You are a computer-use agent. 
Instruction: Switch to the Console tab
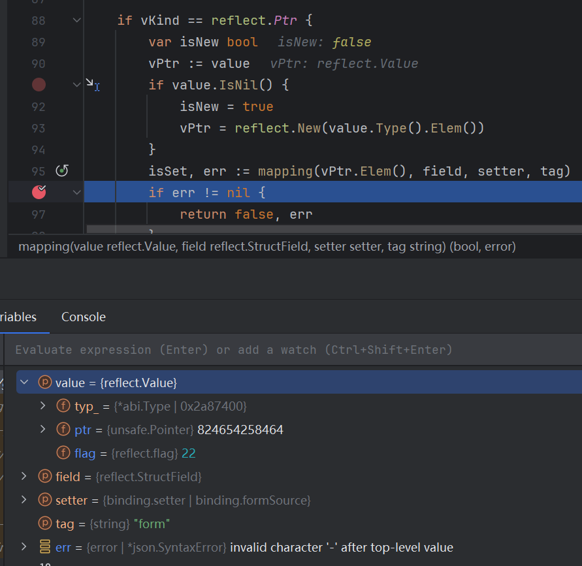point(84,317)
